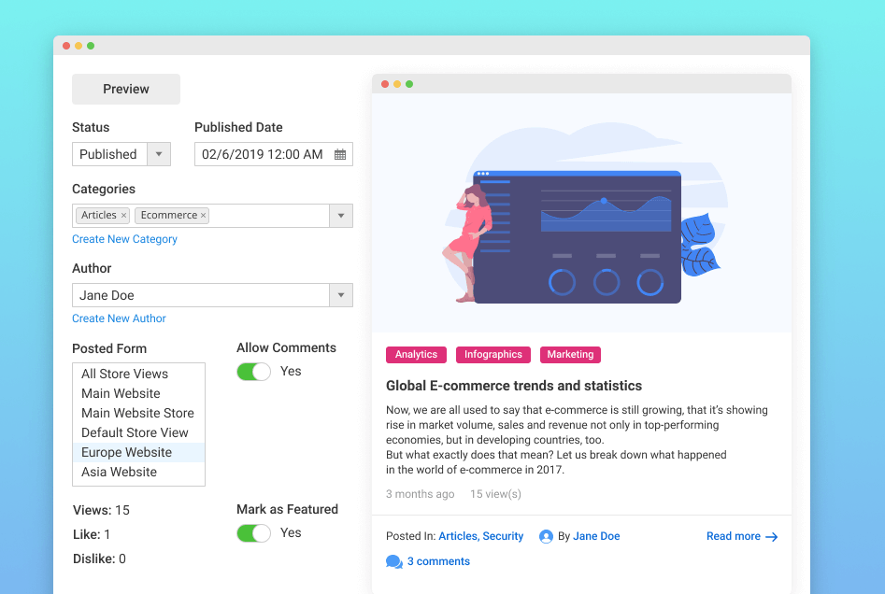The height and width of the screenshot is (594, 885).
Task: Expand the Author dropdown arrow
Action: tap(341, 295)
